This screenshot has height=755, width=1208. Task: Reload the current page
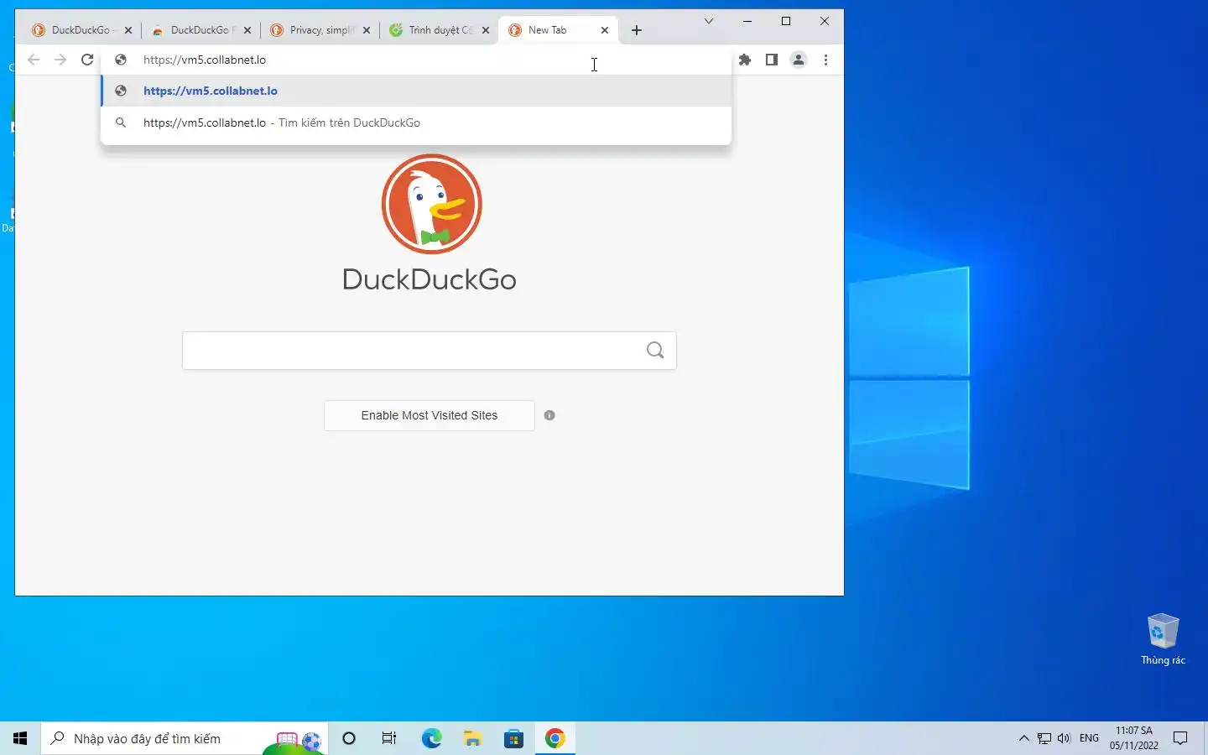[x=87, y=60]
